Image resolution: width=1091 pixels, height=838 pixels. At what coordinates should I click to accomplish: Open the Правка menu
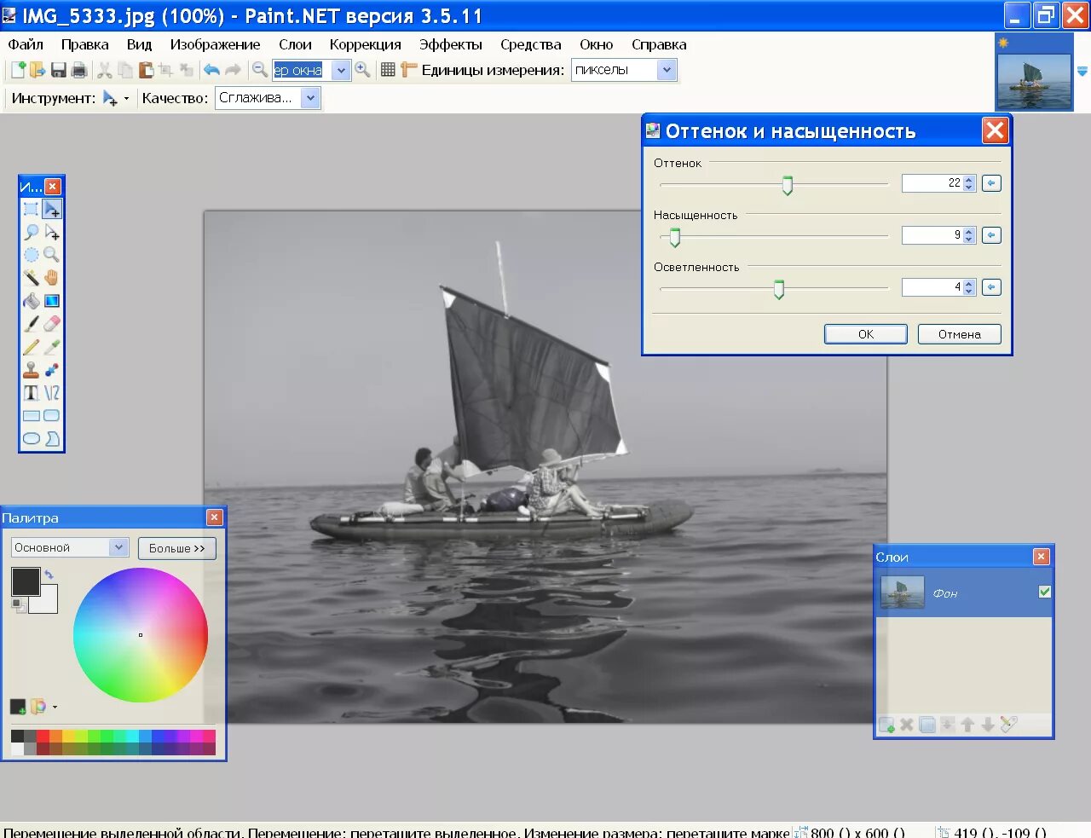point(84,44)
